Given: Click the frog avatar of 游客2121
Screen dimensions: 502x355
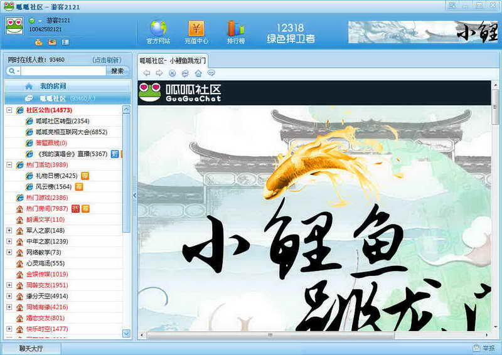Looking at the screenshot, I should tap(14, 26).
